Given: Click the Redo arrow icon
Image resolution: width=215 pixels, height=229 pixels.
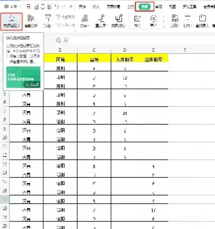Looking at the screenshot, I should (x=64, y=7).
